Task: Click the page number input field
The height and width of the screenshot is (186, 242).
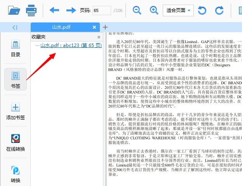Action: click(x=101, y=10)
